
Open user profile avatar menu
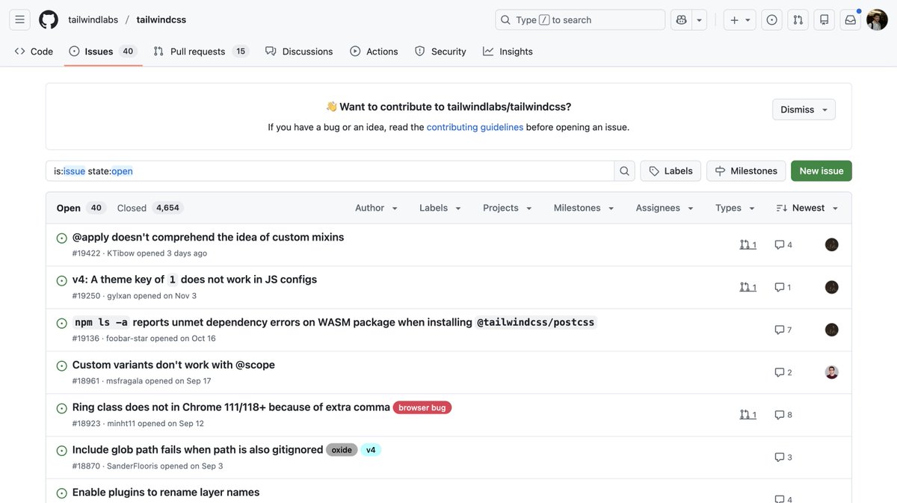point(877,19)
